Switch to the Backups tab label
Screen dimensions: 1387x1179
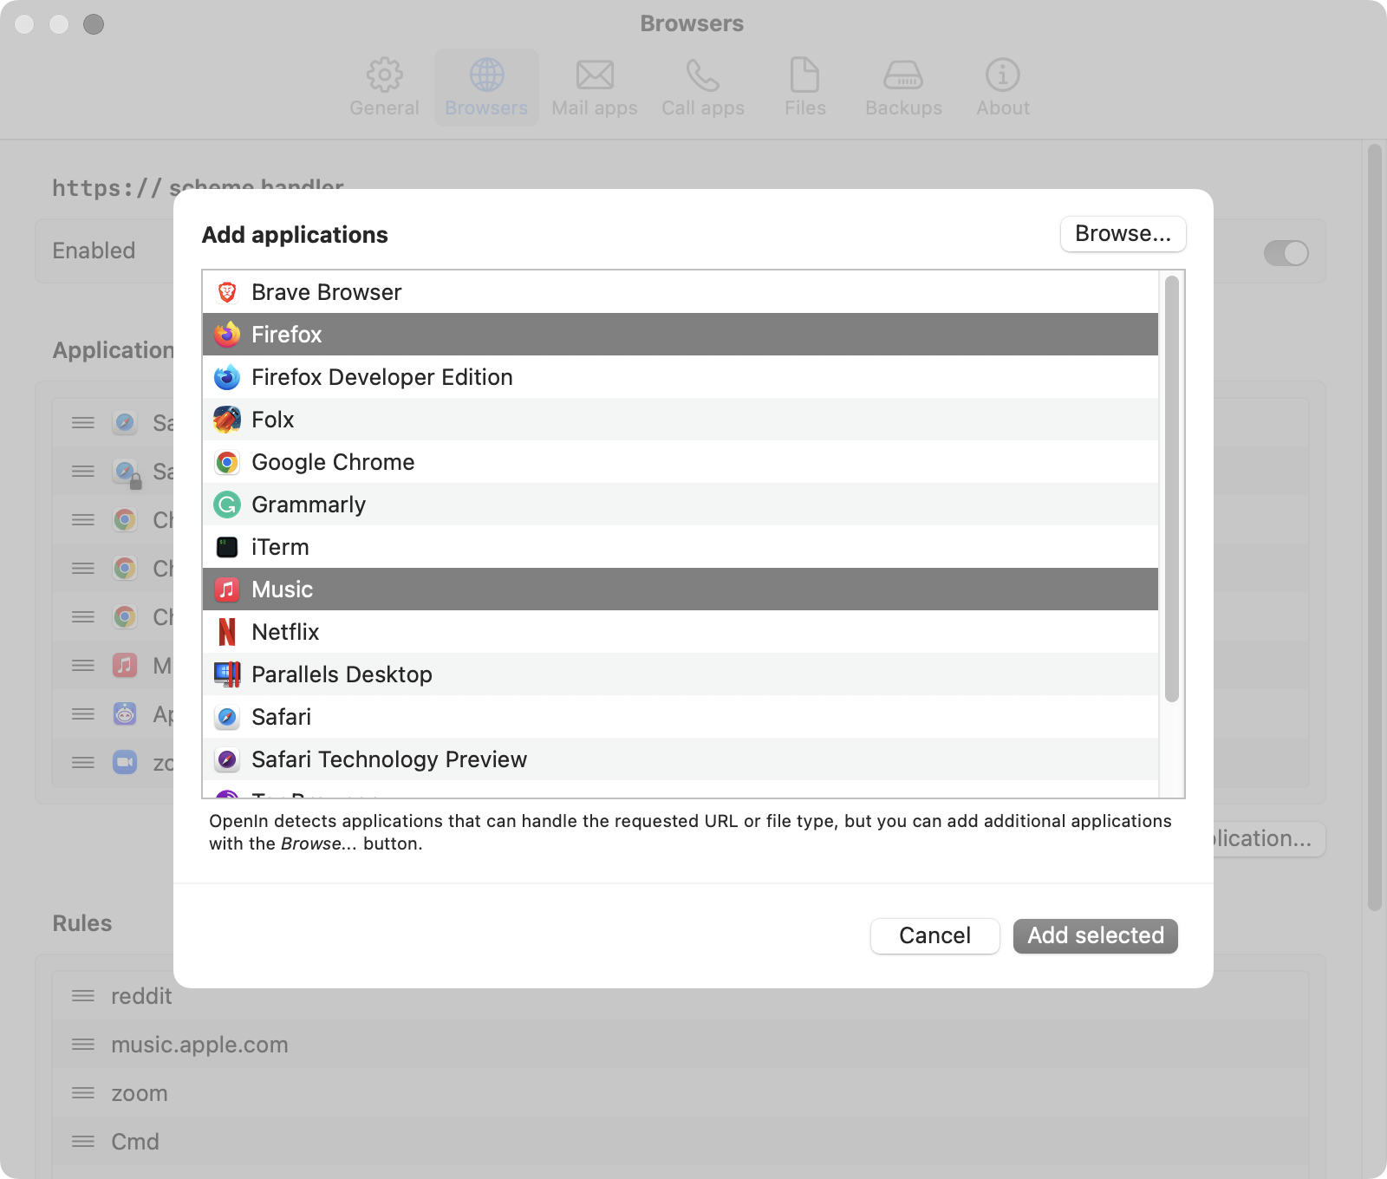tap(903, 108)
